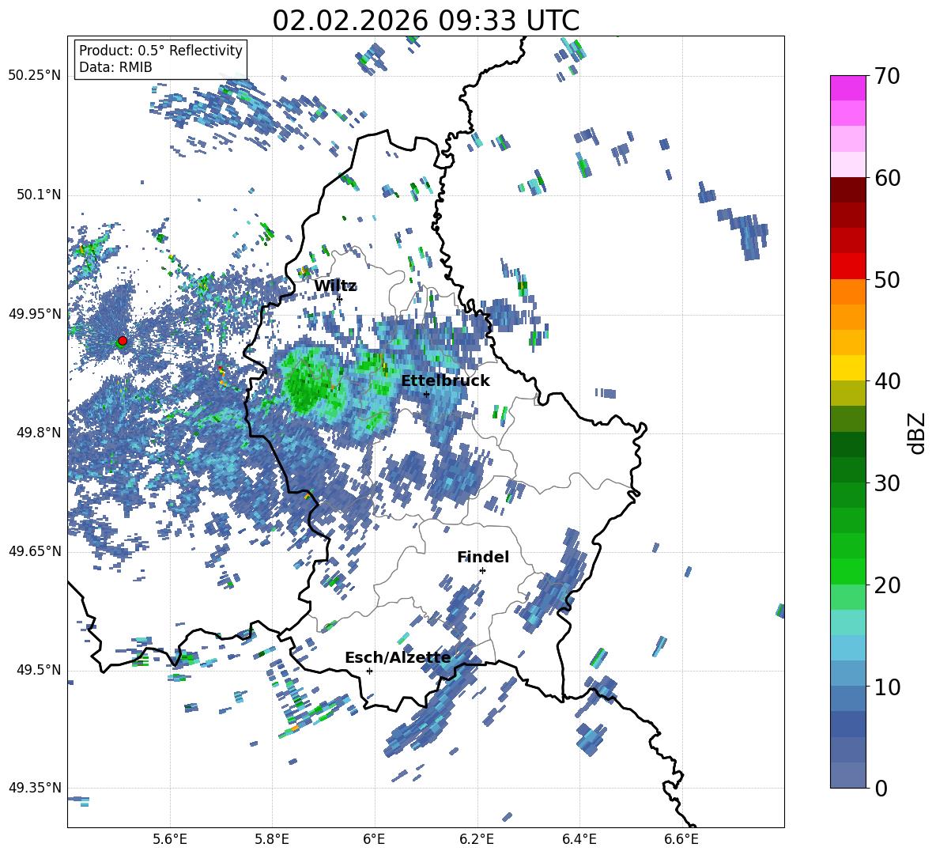Click the Wiltz city label
Viewport: 936px width, 855px height.
click(335, 286)
